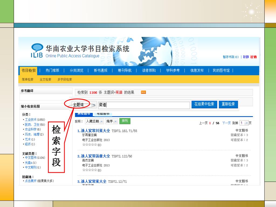The width and height of the screenshot is (276, 207).
Task: Click the ILIB speech bubble logo
Action: [37, 50]
